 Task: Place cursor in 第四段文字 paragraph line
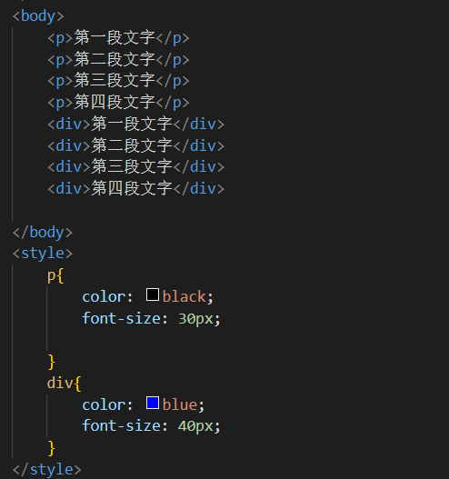[118, 103]
